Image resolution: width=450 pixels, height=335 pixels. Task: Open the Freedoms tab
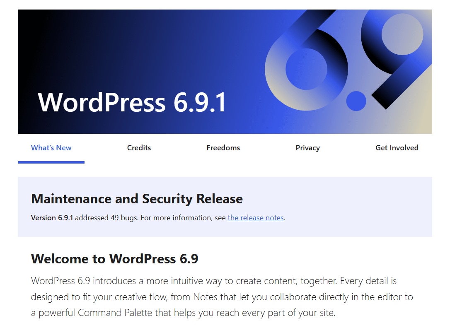tap(223, 147)
